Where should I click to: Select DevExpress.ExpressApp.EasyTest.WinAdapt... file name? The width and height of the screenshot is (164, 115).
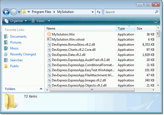pos(83,70)
